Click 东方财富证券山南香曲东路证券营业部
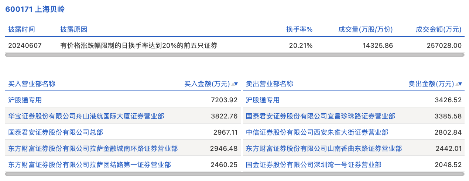The height and width of the screenshot is (181, 469). coord(324,149)
